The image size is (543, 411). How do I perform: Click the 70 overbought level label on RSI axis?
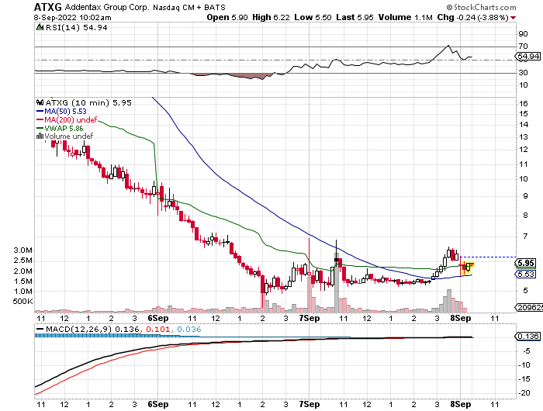point(523,47)
